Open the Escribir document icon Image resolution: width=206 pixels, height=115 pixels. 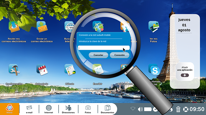98,69
